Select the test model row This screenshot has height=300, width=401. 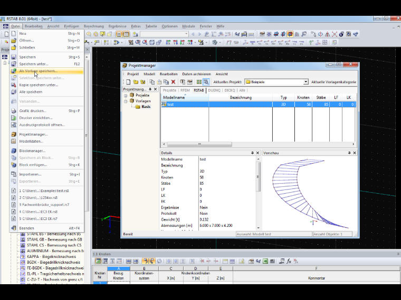click(x=259, y=104)
